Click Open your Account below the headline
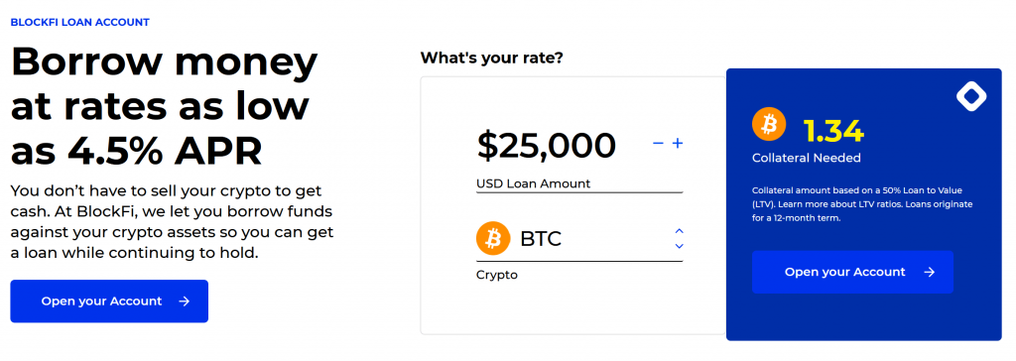 109,301
